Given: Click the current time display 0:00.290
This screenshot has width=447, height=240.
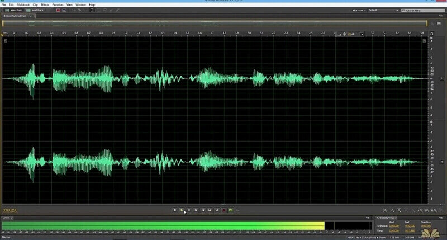Looking at the screenshot, I should click(x=10, y=210).
